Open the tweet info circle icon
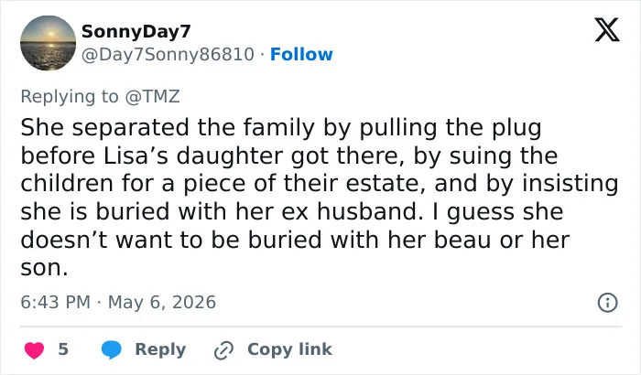Screen dimensions: 641x375 607,303
